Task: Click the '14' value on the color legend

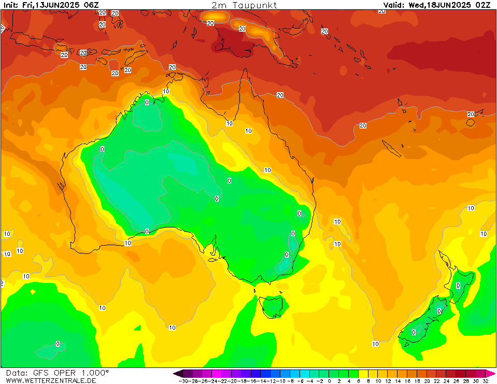Action: (397, 381)
